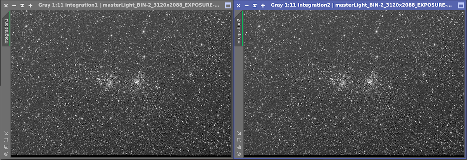Click the square frame icon in integration2 window
The width and height of the screenshot is (467, 160).
coord(239,140)
